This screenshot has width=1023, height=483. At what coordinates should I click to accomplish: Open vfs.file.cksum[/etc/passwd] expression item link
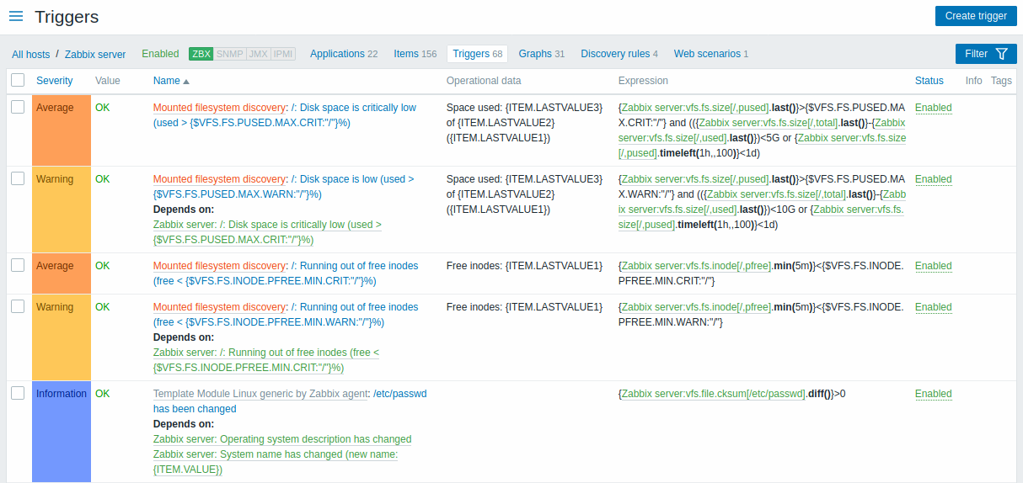(713, 394)
